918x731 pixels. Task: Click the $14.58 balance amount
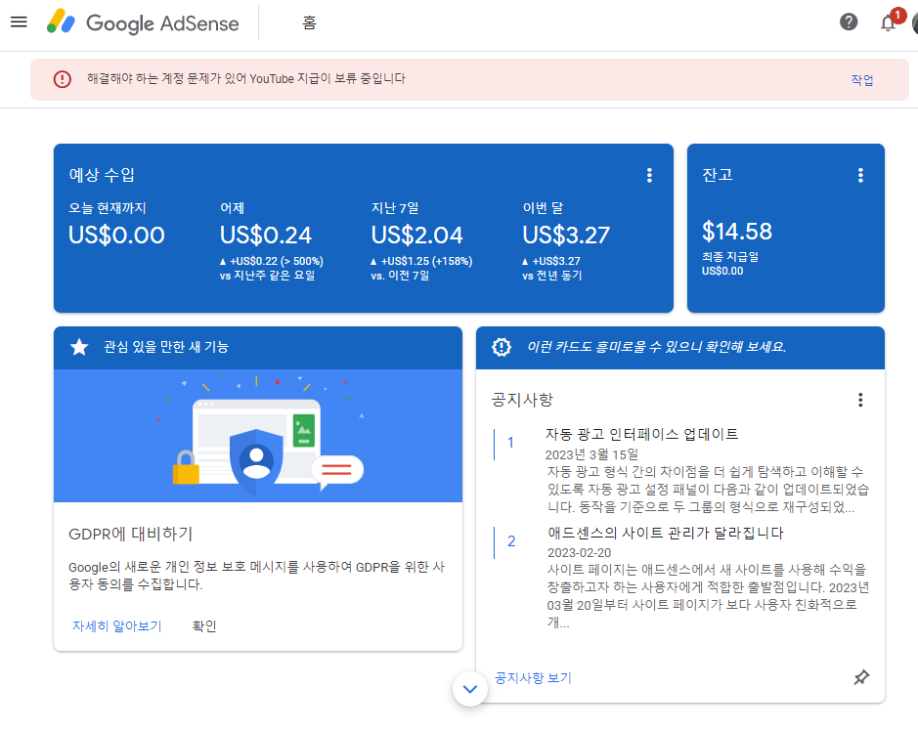[737, 232]
